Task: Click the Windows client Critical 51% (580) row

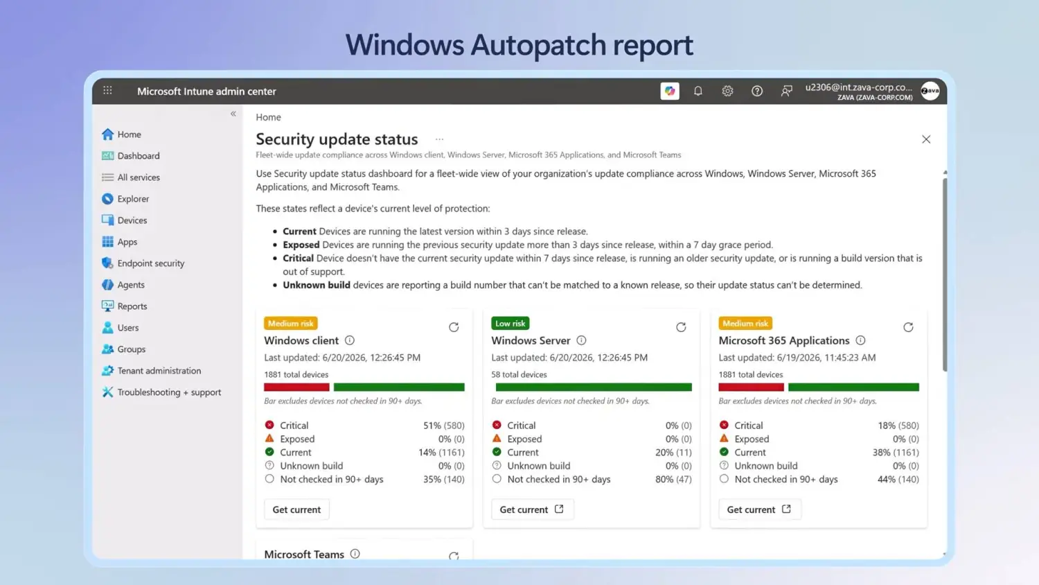Action: click(x=364, y=426)
